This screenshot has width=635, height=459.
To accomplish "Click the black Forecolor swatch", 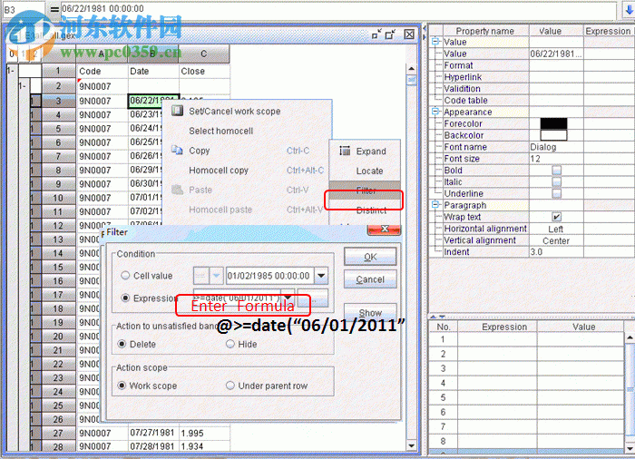I will coord(553,123).
